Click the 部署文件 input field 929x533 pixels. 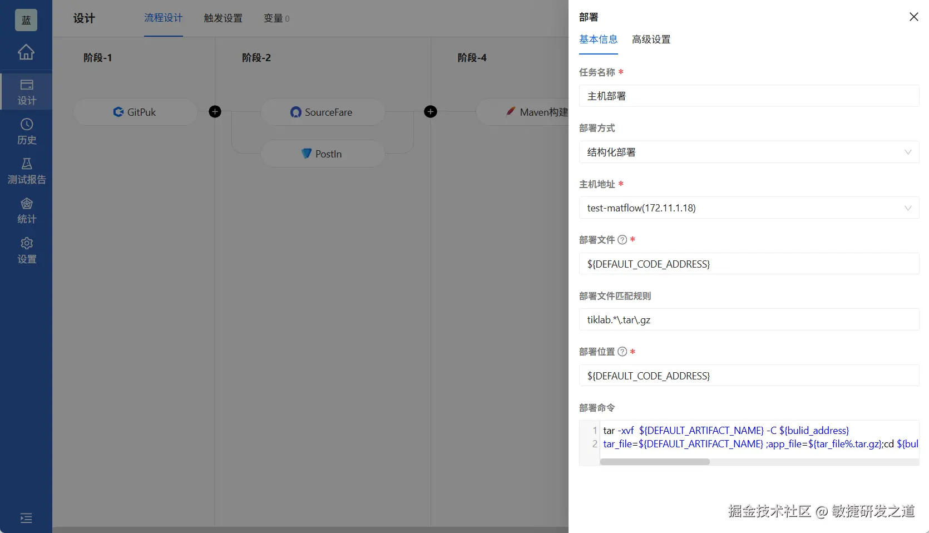[x=749, y=264]
